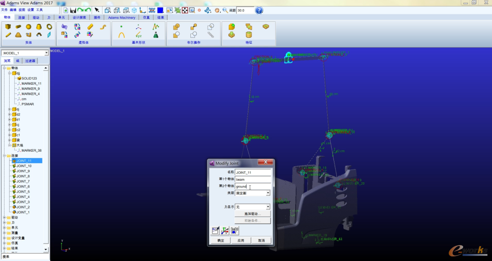Create an arc in basic shapes
The width and height of the screenshot is (492, 261).
[122, 35]
